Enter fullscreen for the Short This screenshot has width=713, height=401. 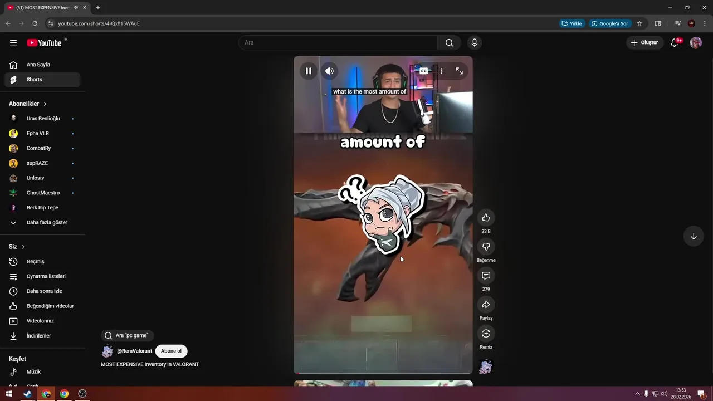pos(459,71)
